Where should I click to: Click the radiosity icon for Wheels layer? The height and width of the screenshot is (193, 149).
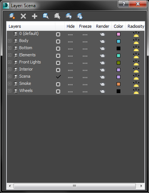point(136,91)
